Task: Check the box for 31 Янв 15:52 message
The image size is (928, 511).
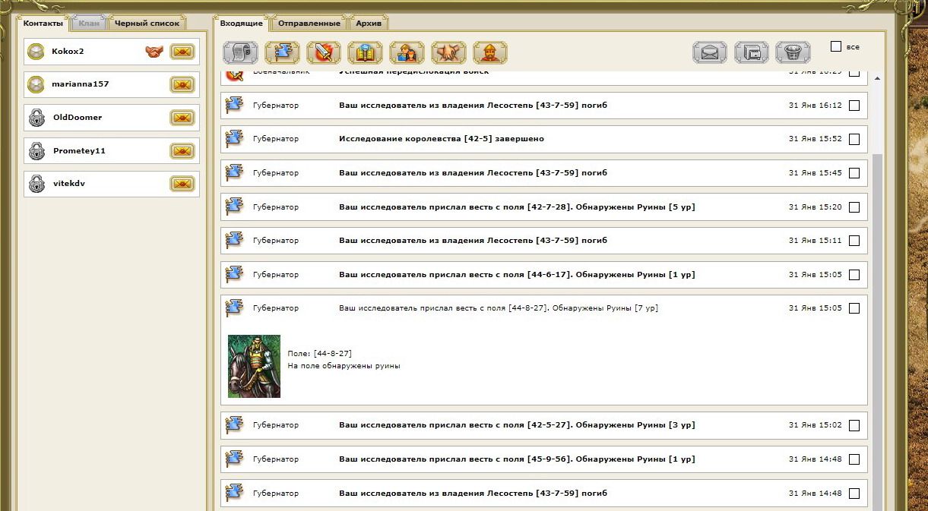Action: pyautogui.click(x=854, y=140)
